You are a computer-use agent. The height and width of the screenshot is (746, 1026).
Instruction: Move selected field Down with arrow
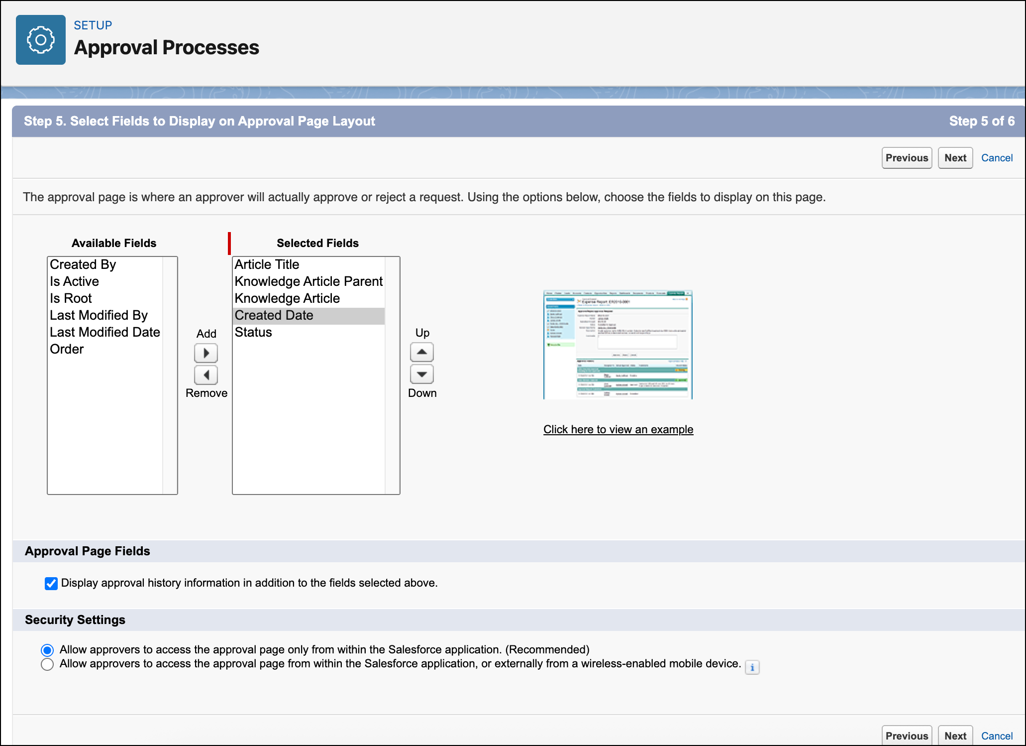422,374
